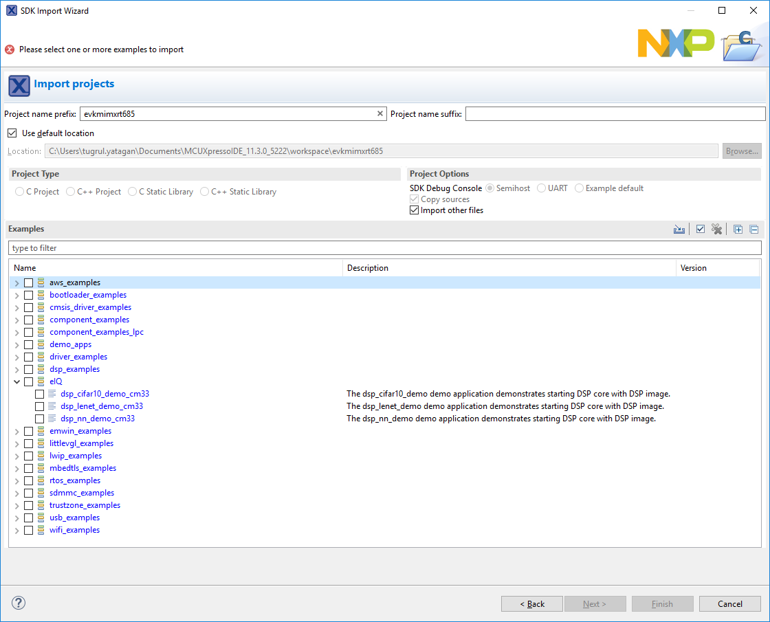Select the UART debug console radio button
This screenshot has width=770, height=622.
click(540, 188)
